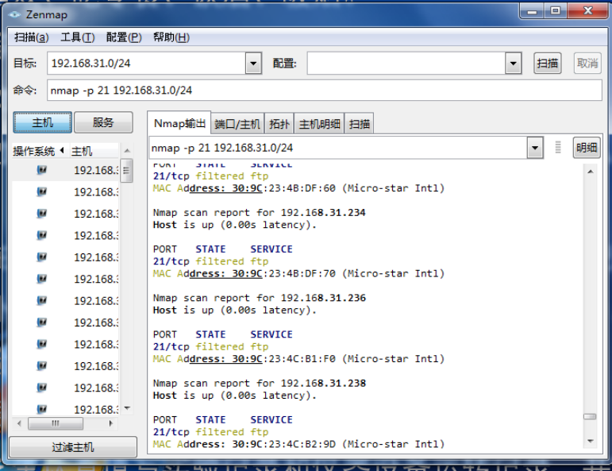Image resolution: width=612 pixels, height=471 pixels.
Task: Click MAC address line ending 4C:B2:9D
Action: click(x=298, y=444)
